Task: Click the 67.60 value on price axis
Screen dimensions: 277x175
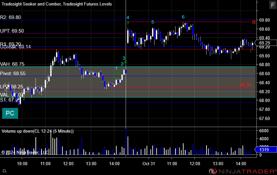Action: point(265,119)
